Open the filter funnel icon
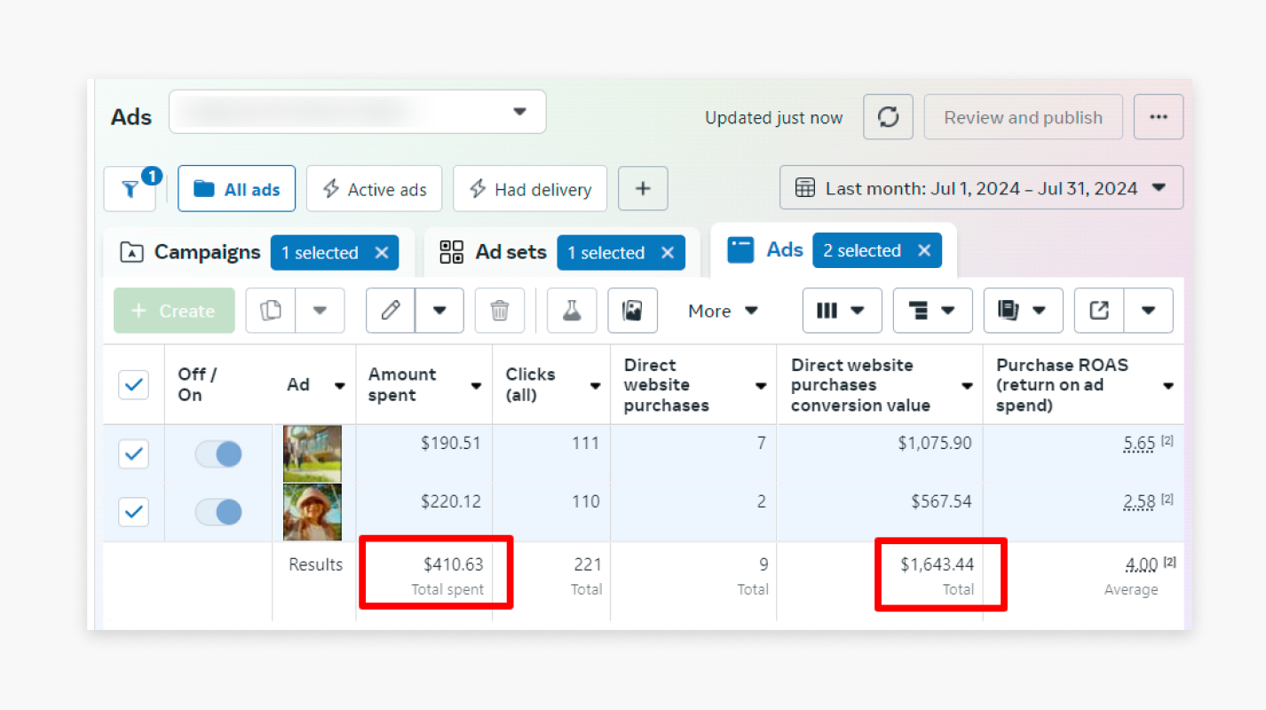The width and height of the screenshot is (1266, 710). coord(130,189)
